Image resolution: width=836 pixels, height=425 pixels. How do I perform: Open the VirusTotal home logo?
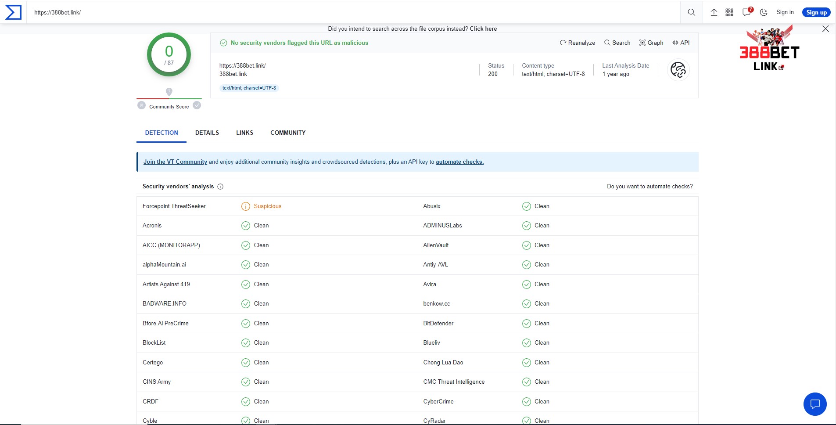click(13, 12)
